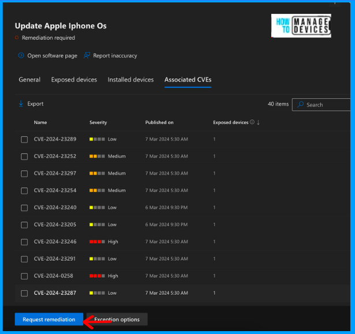Select the CVE-2024-23254 row checkbox
Screen dimensions: 355x334
click(24, 190)
